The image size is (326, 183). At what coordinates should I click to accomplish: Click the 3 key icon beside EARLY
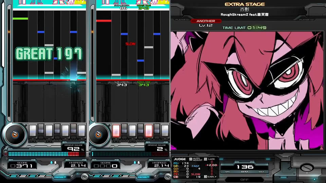205,177
